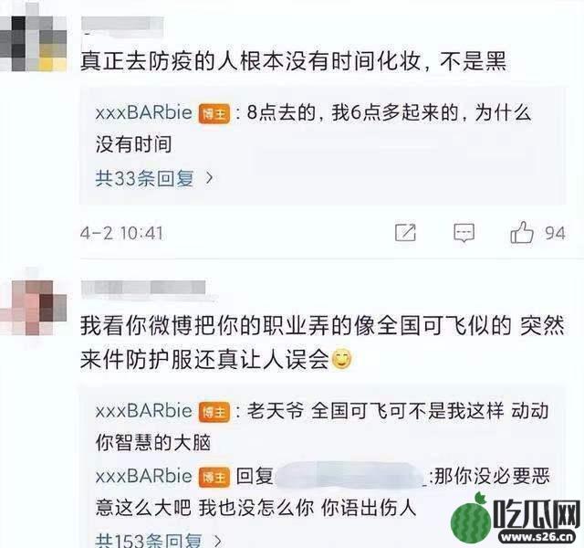
Task: Open xxxBARbie profile in 老天爷 reply
Action: 144,411
